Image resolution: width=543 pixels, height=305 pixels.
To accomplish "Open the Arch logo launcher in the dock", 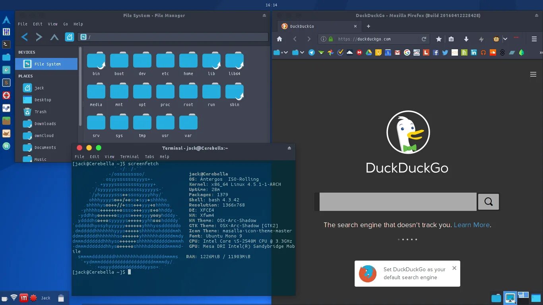I will (x=6, y=20).
